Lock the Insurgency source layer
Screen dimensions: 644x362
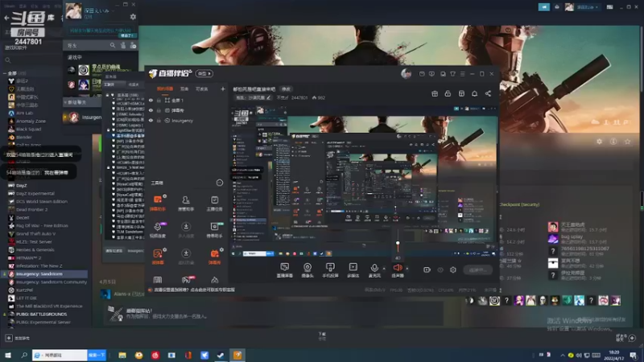click(x=159, y=121)
